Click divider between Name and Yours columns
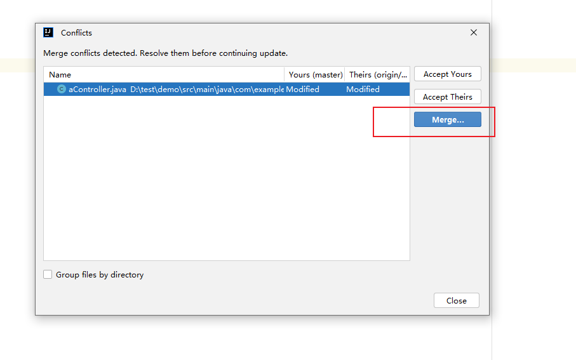Image resolution: width=576 pixels, height=360 pixels. [x=284, y=74]
